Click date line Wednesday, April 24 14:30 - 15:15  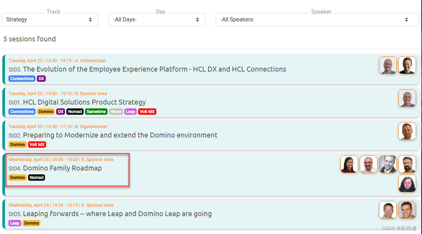(61, 205)
